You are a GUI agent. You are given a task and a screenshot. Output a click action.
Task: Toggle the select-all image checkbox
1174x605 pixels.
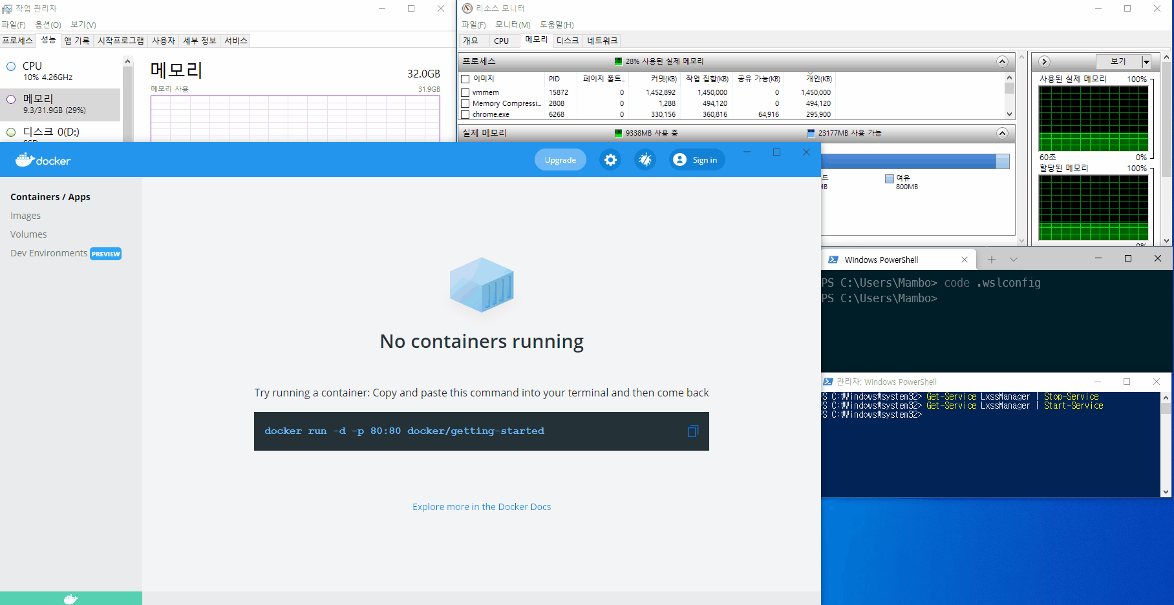tap(465, 79)
